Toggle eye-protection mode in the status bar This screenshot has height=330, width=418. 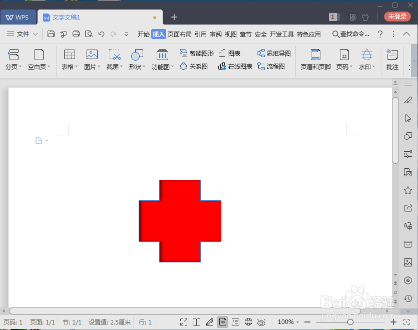[x=262, y=322]
